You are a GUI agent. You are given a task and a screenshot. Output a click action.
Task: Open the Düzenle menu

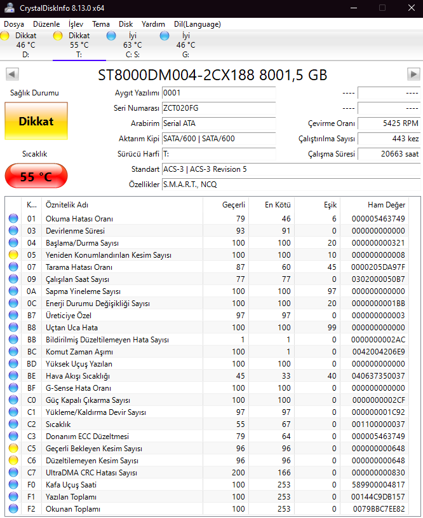[46, 24]
